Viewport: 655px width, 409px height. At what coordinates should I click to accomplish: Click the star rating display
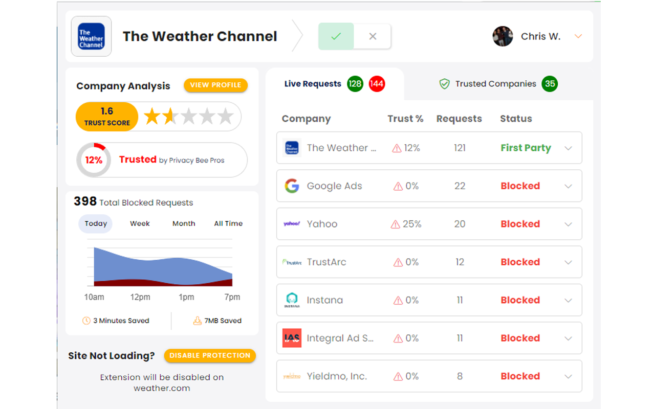click(x=188, y=117)
